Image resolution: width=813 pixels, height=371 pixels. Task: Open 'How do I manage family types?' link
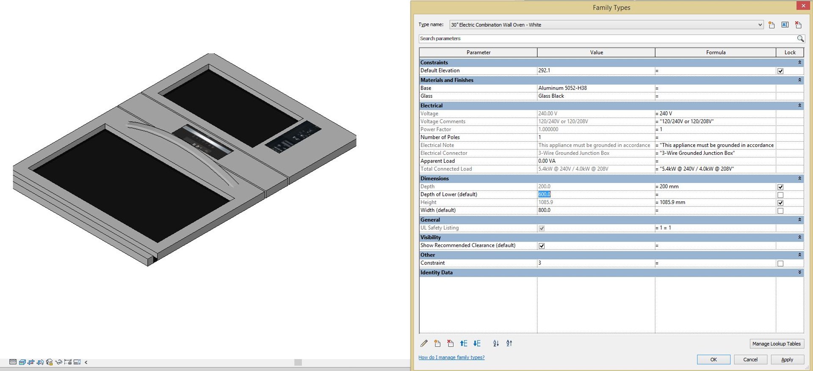(451, 357)
